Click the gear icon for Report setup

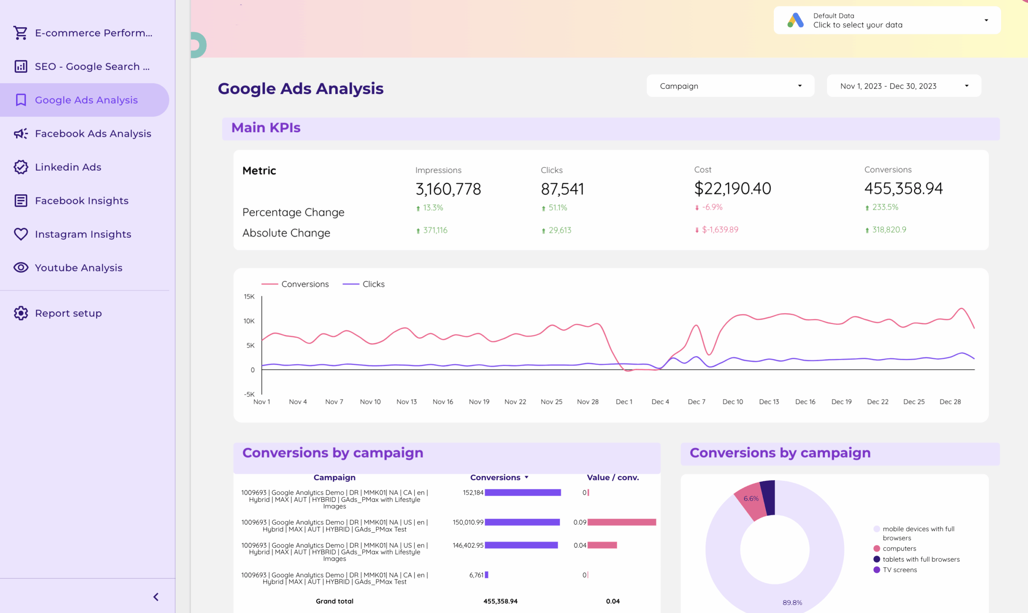pyautogui.click(x=20, y=313)
